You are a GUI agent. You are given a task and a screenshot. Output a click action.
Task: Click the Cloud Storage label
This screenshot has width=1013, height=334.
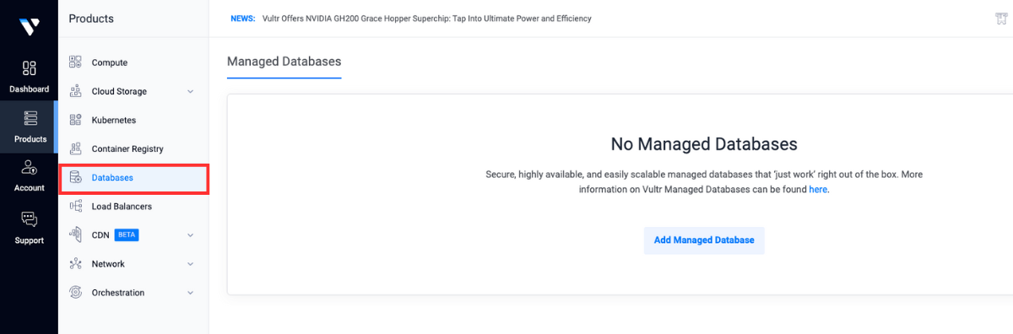119,92
